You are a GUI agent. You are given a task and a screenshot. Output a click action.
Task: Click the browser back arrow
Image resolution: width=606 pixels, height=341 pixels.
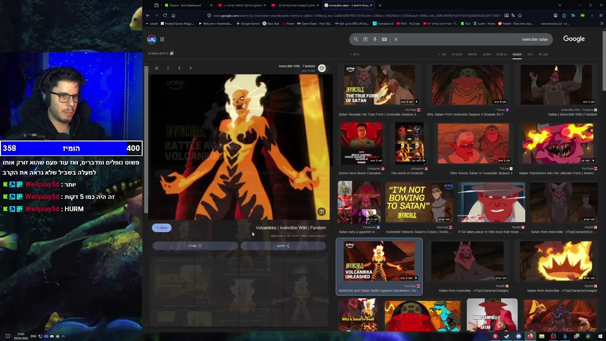tap(148, 15)
